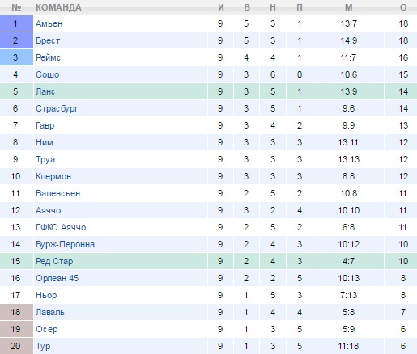Open the Гавр team link
Image resolution: width=417 pixels, height=354 pixels.
click(45, 125)
